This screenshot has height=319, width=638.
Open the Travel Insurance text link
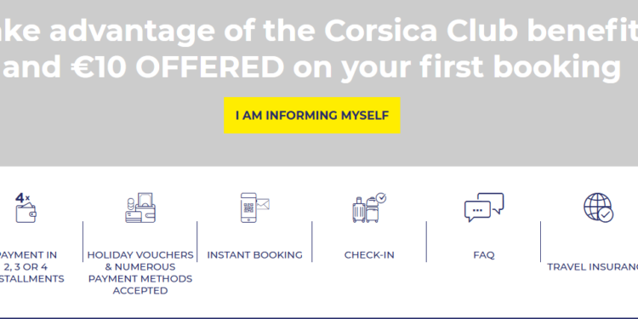(592, 267)
